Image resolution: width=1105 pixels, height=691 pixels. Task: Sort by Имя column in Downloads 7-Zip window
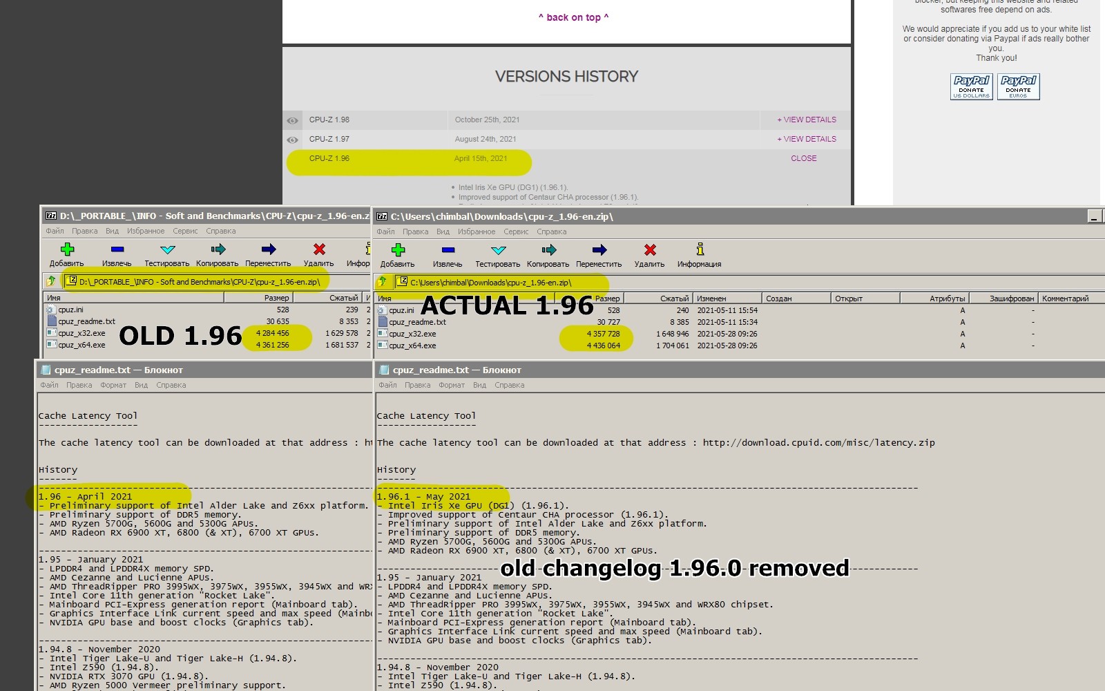click(x=464, y=299)
